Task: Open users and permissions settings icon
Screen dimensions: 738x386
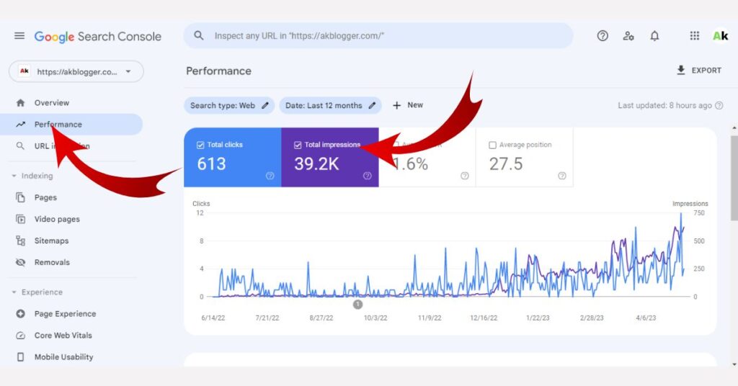Action: [x=628, y=36]
